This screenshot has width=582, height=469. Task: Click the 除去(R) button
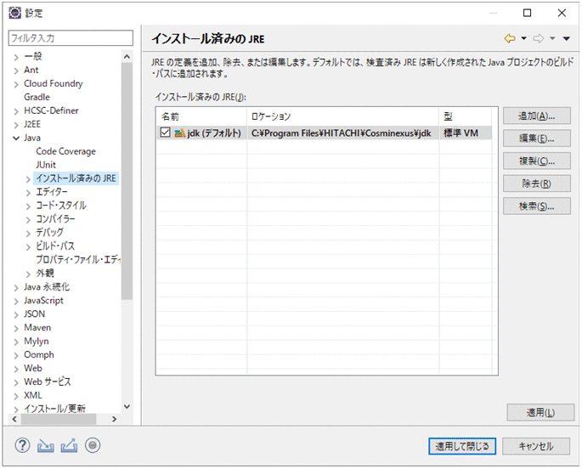coord(537,184)
